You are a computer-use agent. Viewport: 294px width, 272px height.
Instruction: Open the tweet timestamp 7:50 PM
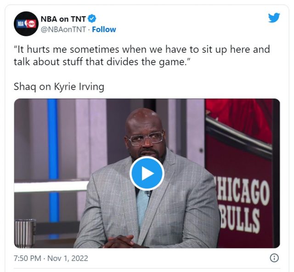click(28, 258)
